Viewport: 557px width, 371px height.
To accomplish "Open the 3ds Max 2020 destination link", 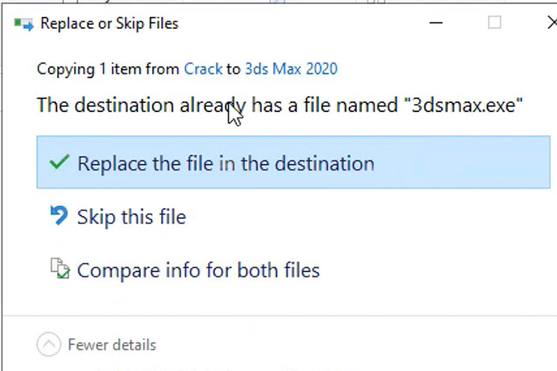I will click(291, 69).
